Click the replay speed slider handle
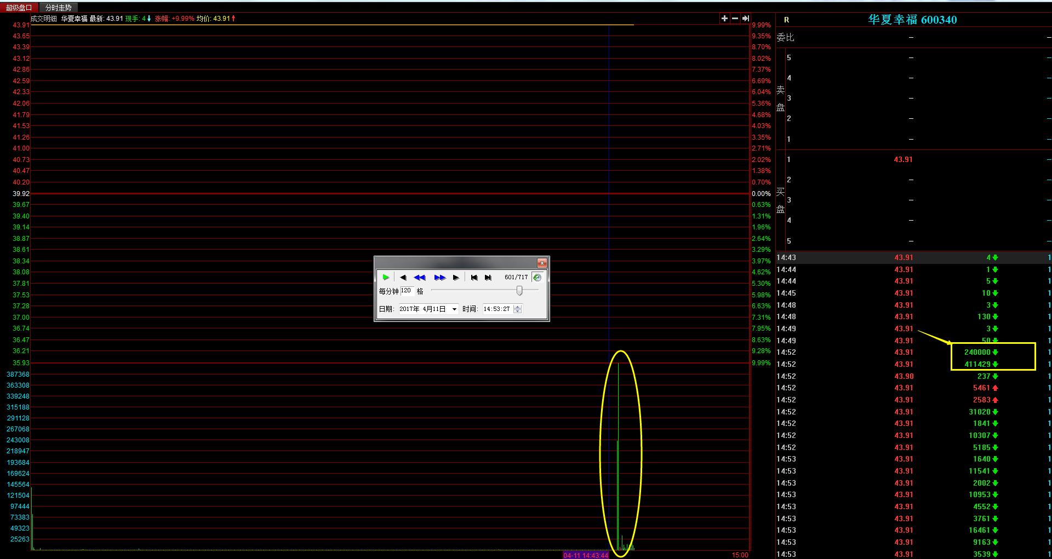The image size is (1052, 559). point(519,291)
